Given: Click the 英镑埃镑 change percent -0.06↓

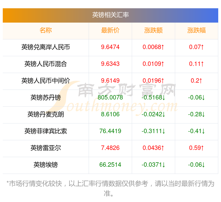Looking at the screenshot, I should [196, 165].
